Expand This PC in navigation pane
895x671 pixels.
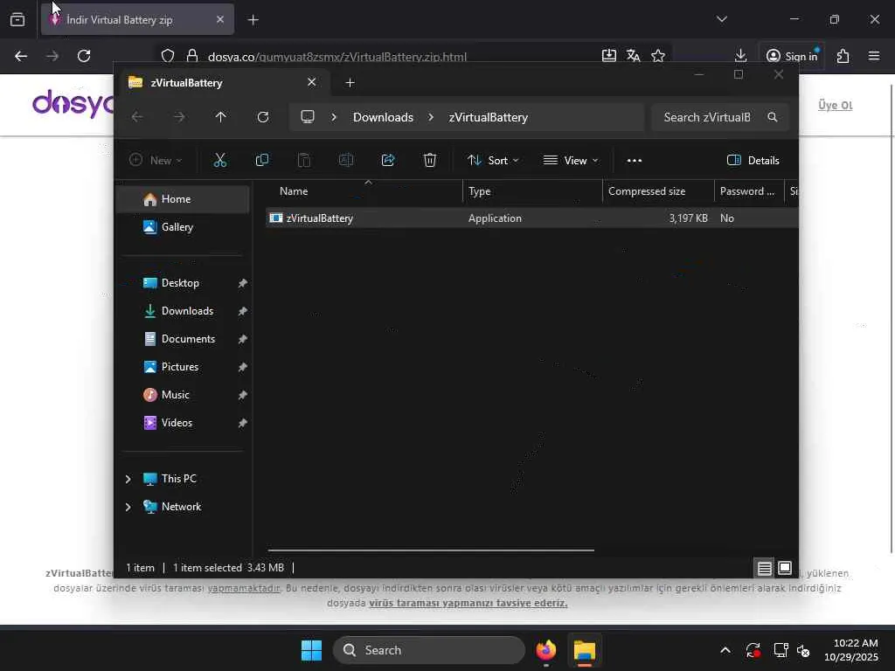128,479
